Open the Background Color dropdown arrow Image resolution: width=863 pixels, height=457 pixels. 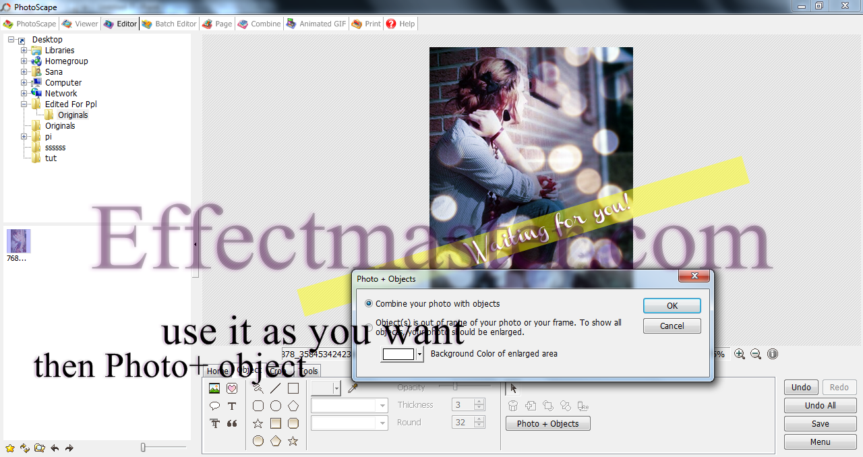click(x=419, y=354)
